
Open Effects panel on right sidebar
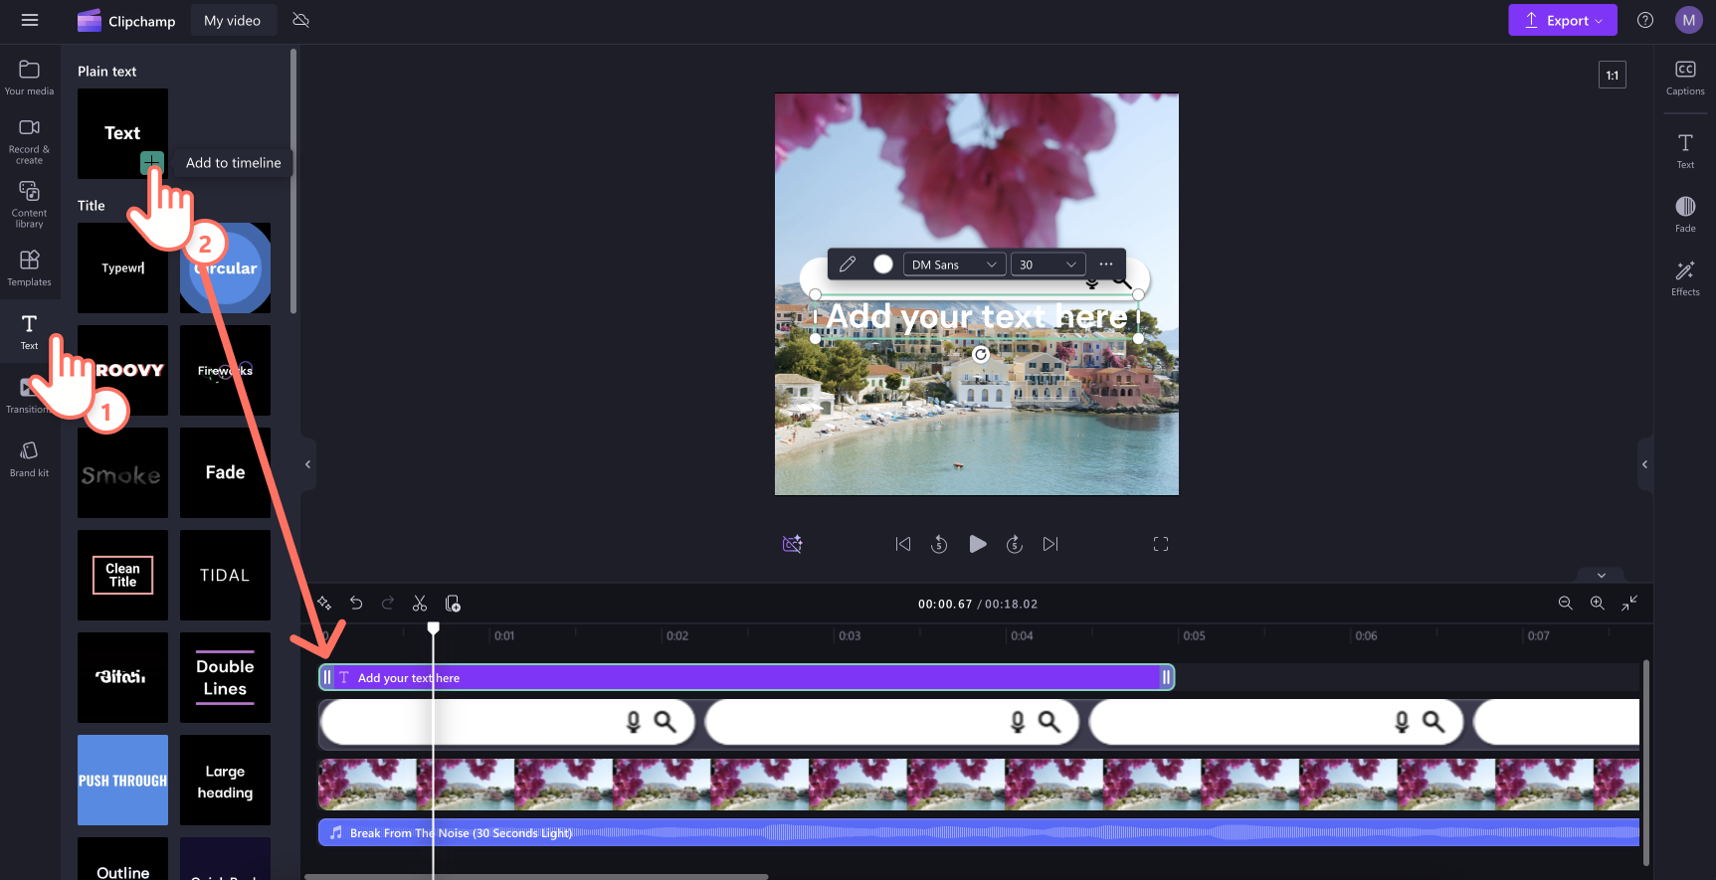pyautogui.click(x=1685, y=277)
